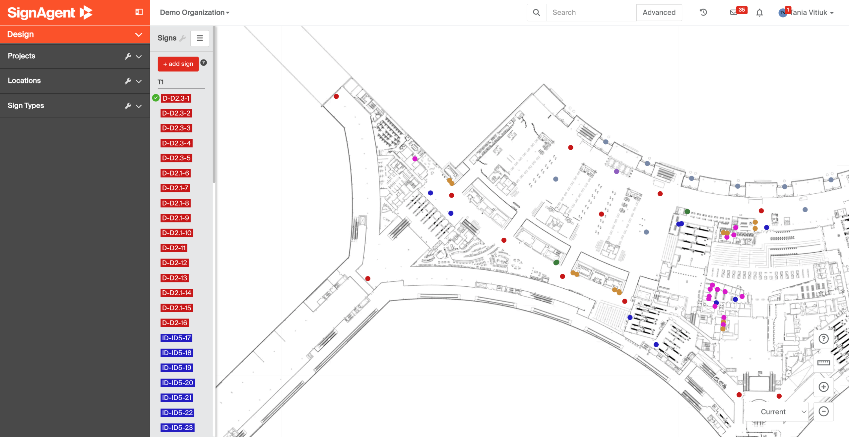The width and height of the screenshot is (849, 437).
Task: Click into the Search input field
Action: pyautogui.click(x=591, y=13)
